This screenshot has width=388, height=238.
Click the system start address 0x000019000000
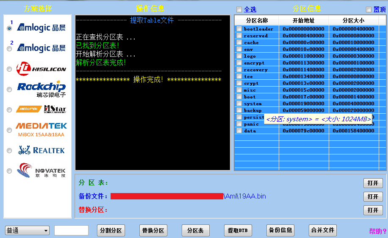304,104
